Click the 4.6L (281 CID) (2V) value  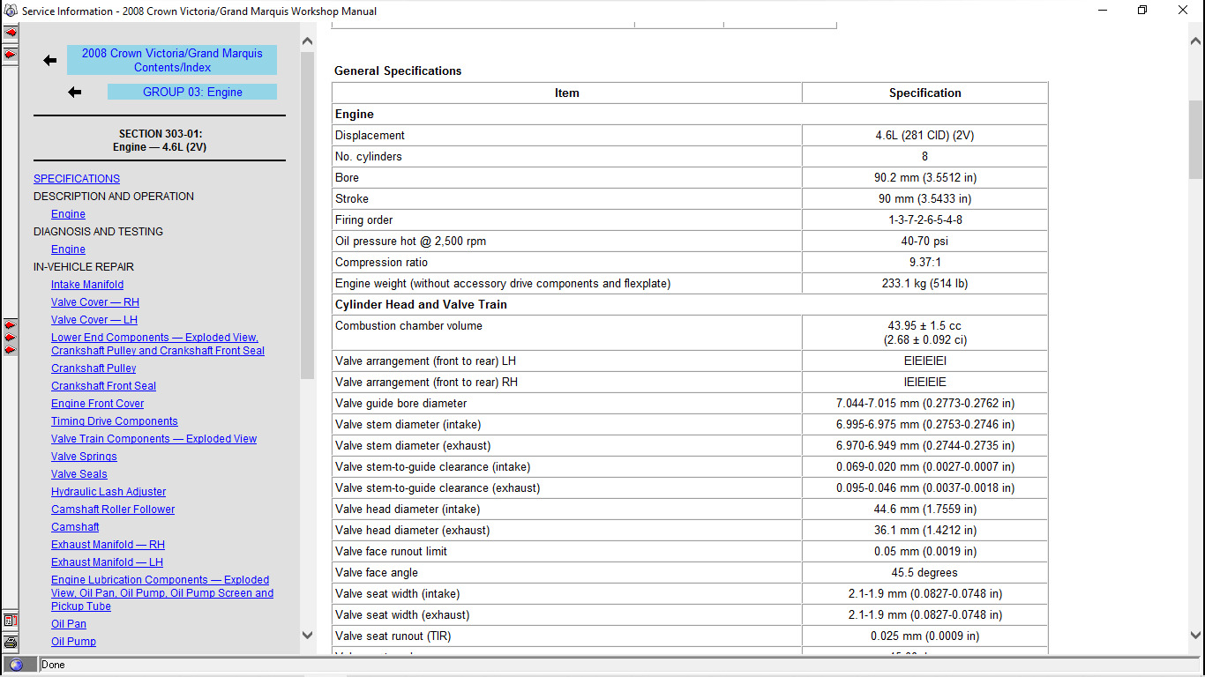(x=924, y=136)
